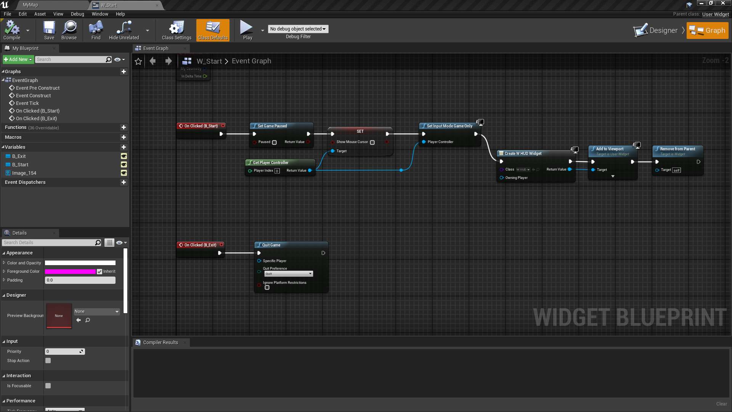The width and height of the screenshot is (732, 412).
Task: Open the debug object selection dropdown
Action: click(x=298, y=29)
